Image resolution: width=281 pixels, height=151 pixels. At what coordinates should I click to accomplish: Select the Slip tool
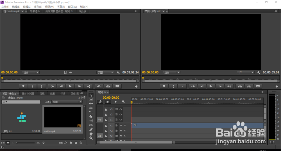tap(91, 121)
